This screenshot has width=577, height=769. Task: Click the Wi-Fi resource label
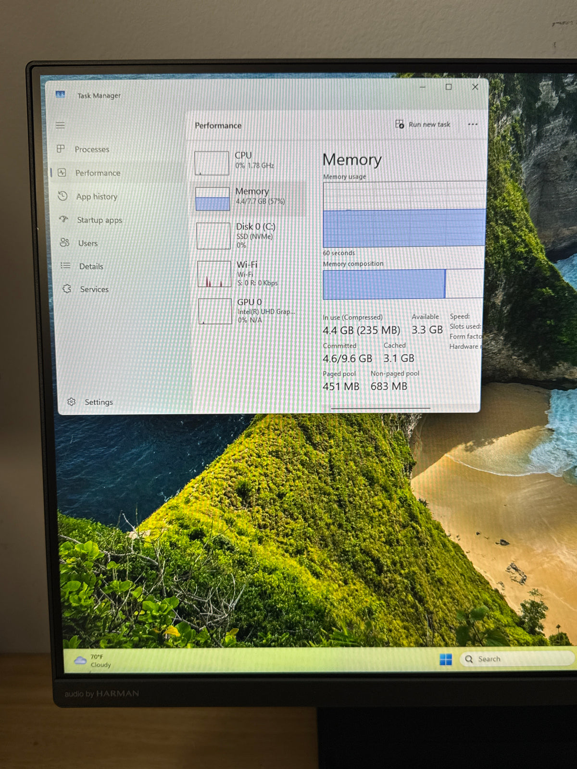tap(247, 264)
